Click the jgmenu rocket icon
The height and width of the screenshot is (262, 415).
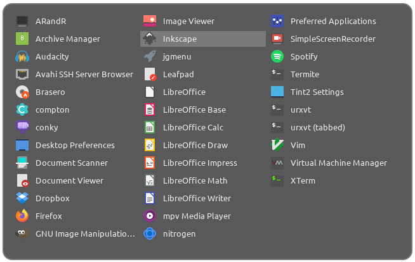(x=150, y=56)
